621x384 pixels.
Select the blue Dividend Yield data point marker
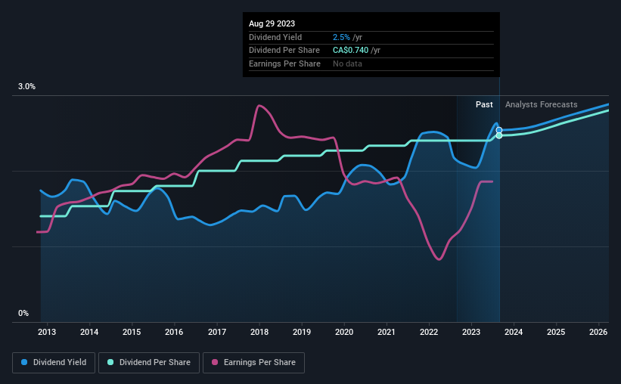[499, 130]
